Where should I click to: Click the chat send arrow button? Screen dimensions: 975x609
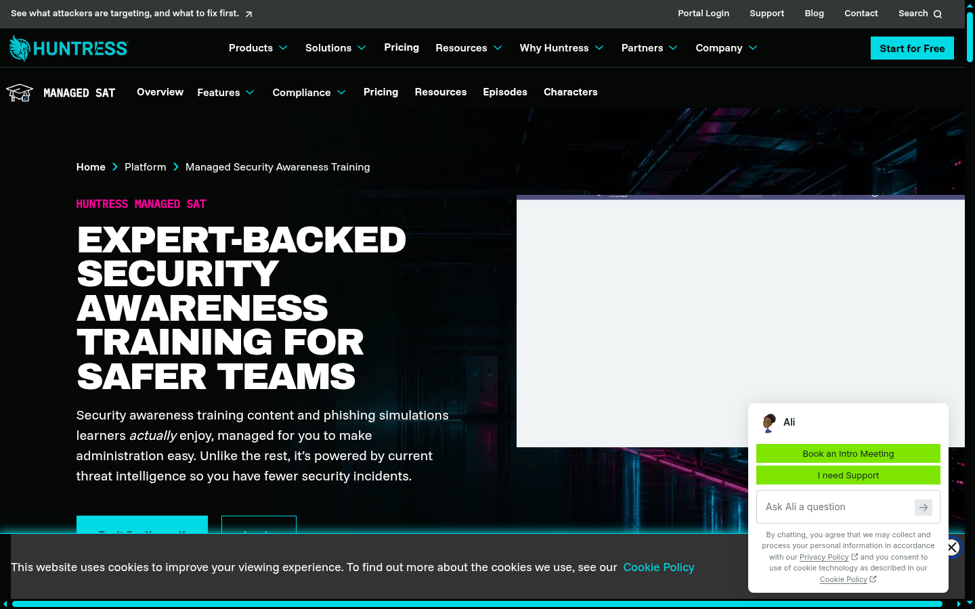pos(924,507)
